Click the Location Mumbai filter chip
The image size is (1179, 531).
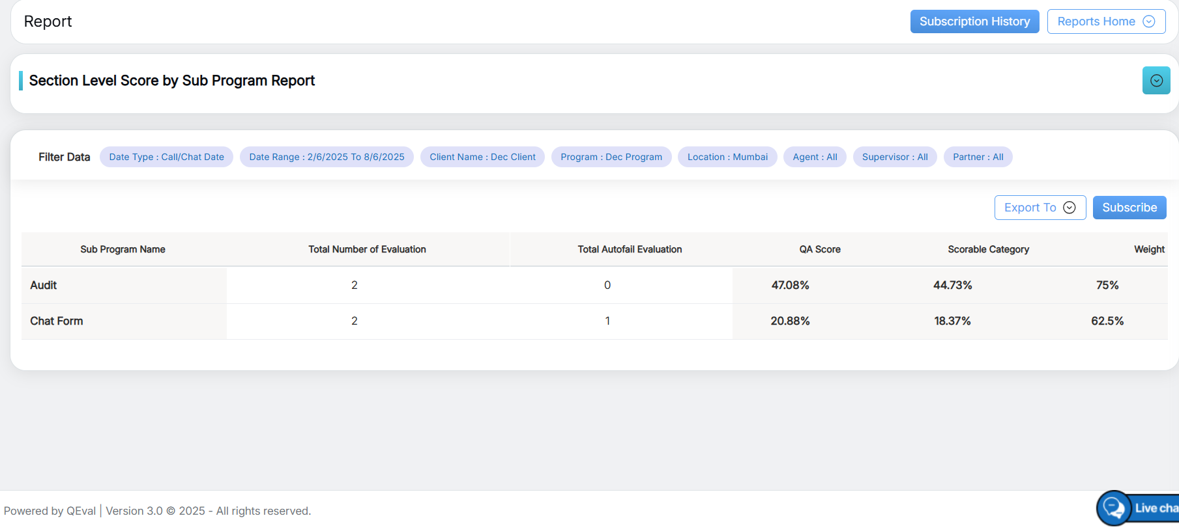click(x=727, y=157)
